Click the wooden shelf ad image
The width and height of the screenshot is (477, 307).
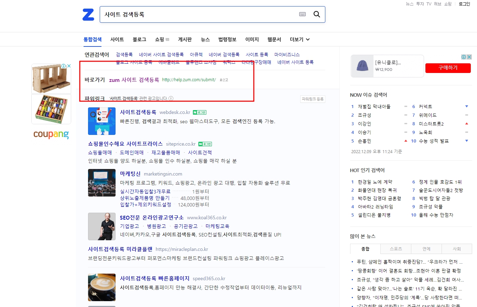[51, 79]
